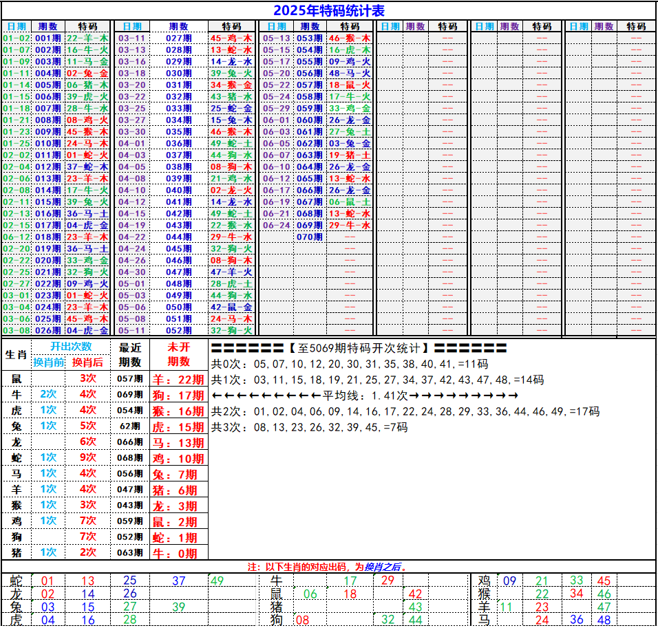
Task: Select the 070期 cell
Action: coord(309,237)
